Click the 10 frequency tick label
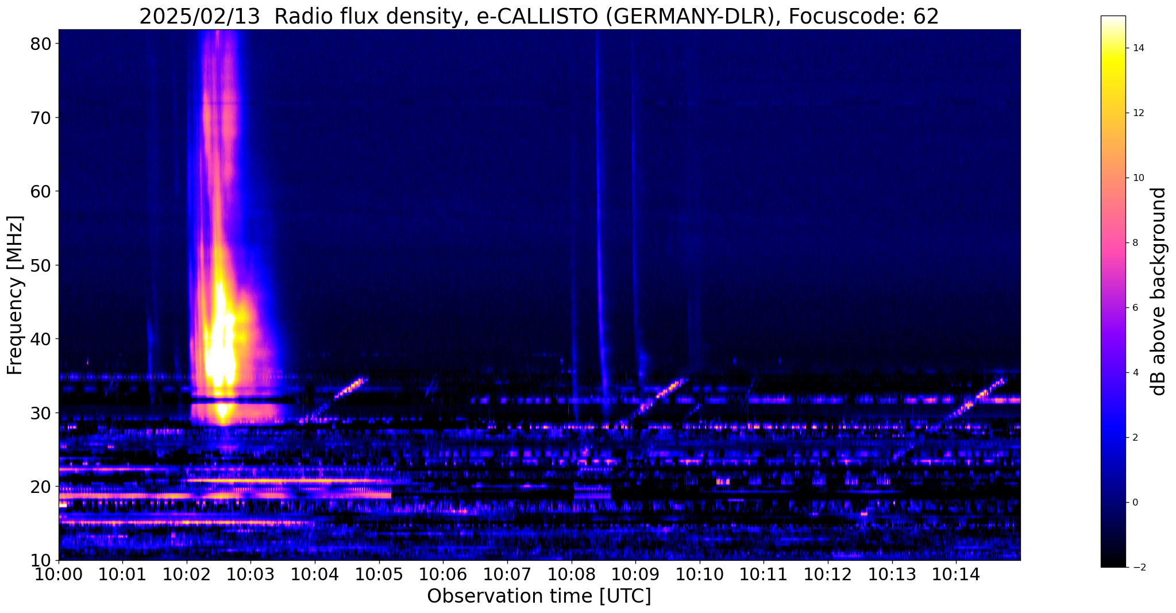The height and width of the screenshot is (613, 1176). 40,560
